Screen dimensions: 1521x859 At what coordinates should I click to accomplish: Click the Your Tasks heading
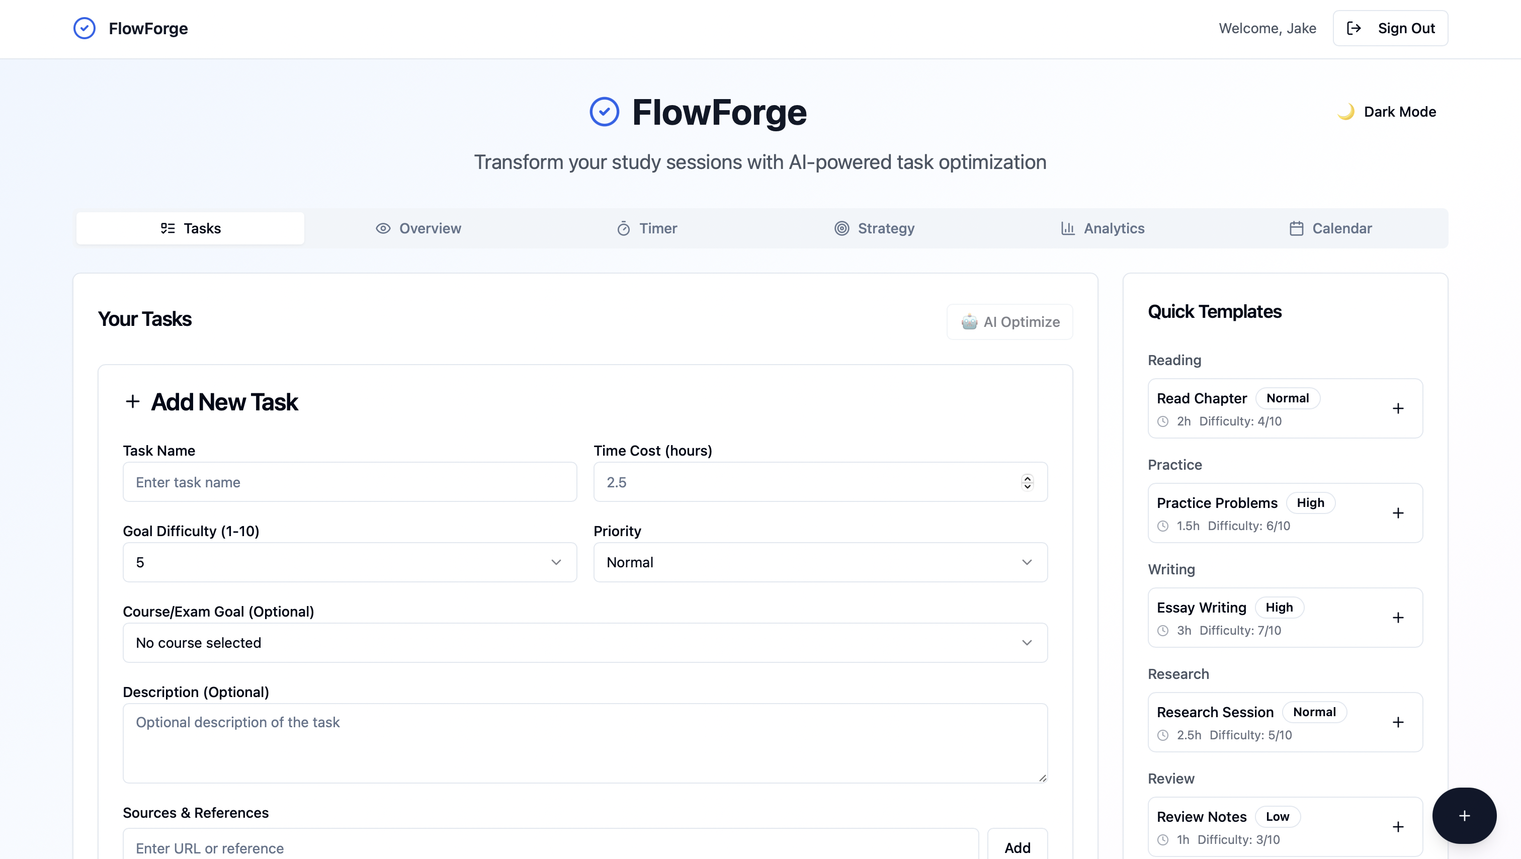[x=145, y=319]
